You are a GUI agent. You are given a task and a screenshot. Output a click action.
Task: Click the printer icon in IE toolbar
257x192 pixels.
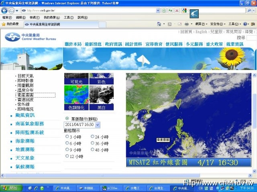pos(187,24)
